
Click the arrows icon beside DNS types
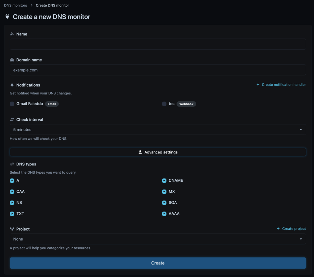pyautogui.click(x=12, y=164)
